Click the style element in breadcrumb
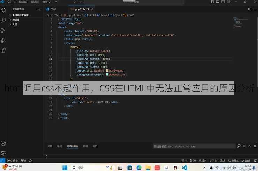 (117, 15)
